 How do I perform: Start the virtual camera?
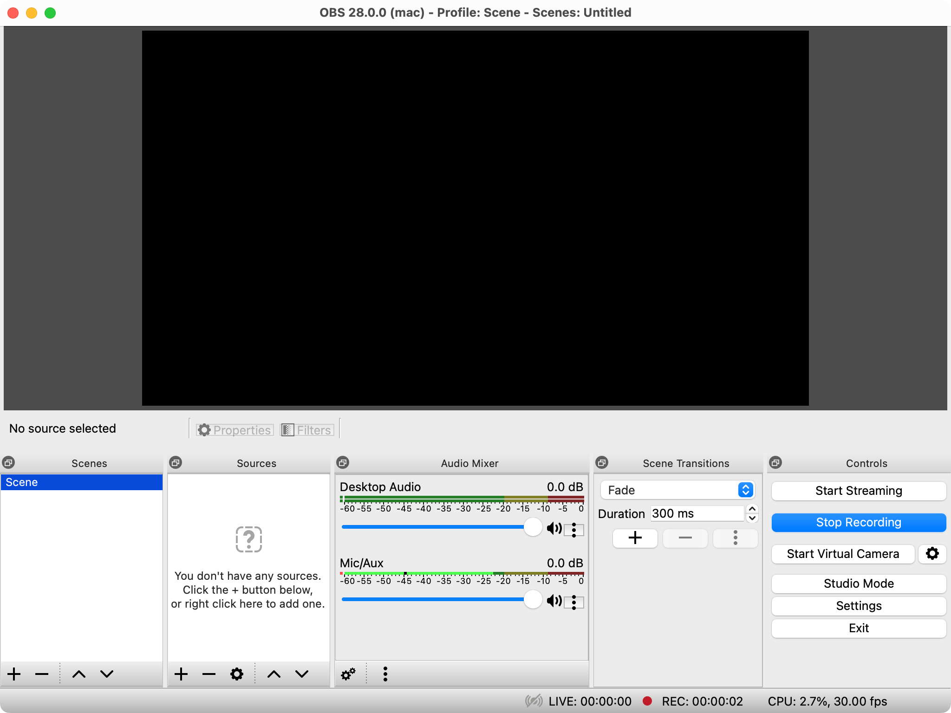(842, 553)
